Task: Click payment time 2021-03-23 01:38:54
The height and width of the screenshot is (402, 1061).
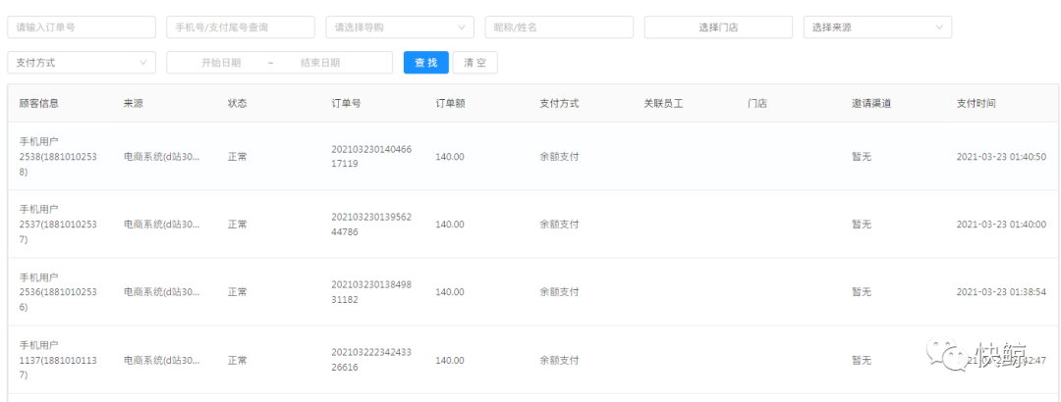Action: 1001,292
